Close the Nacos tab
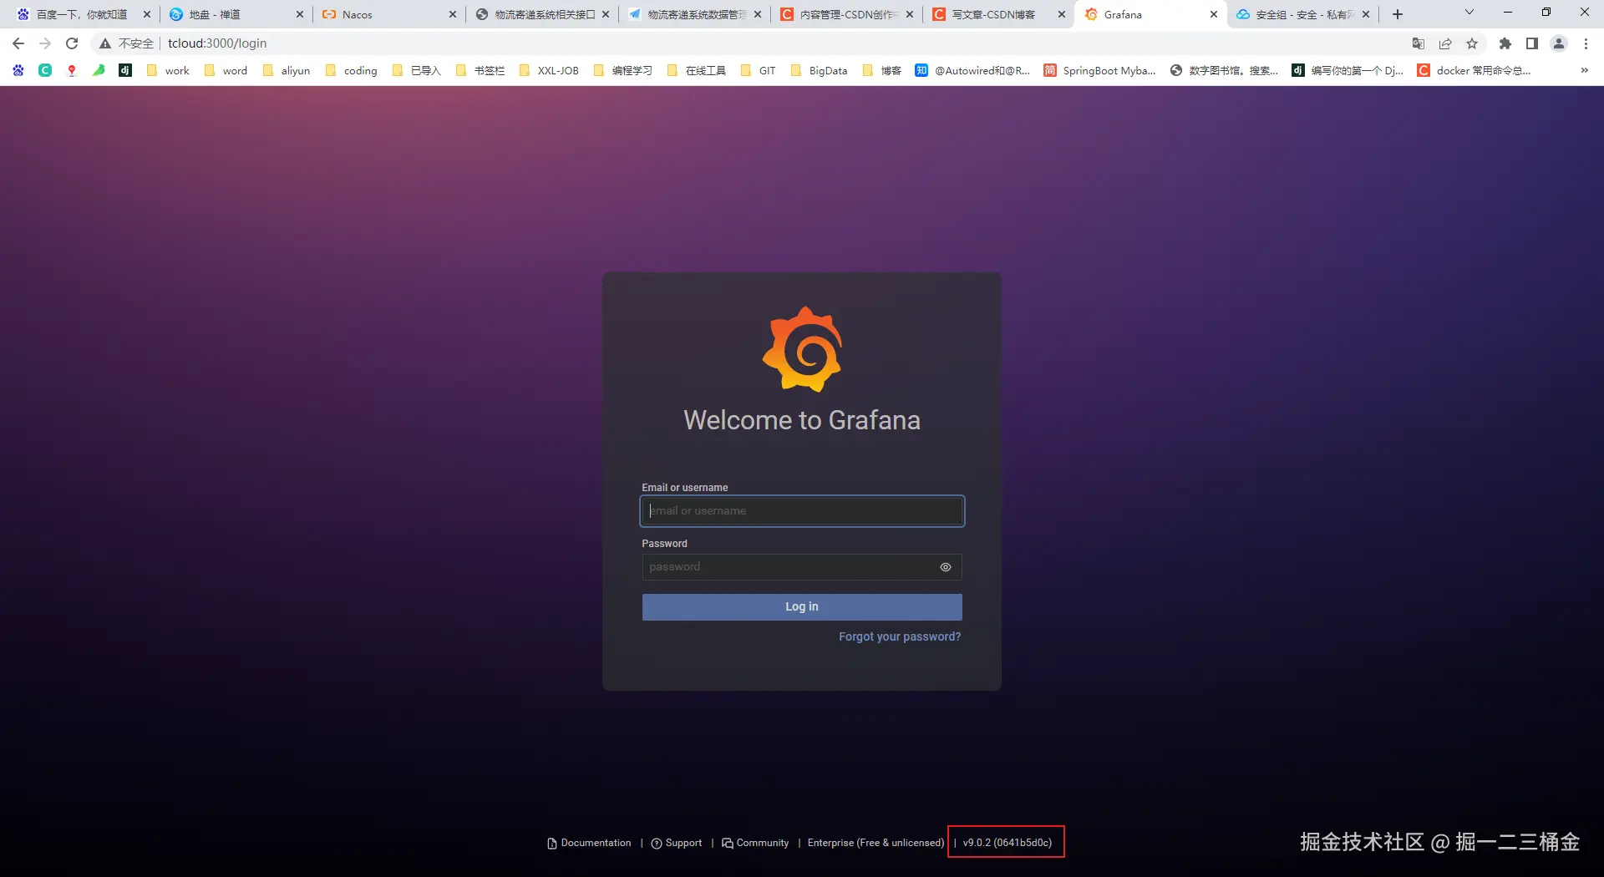 click(x=452, y=15)
